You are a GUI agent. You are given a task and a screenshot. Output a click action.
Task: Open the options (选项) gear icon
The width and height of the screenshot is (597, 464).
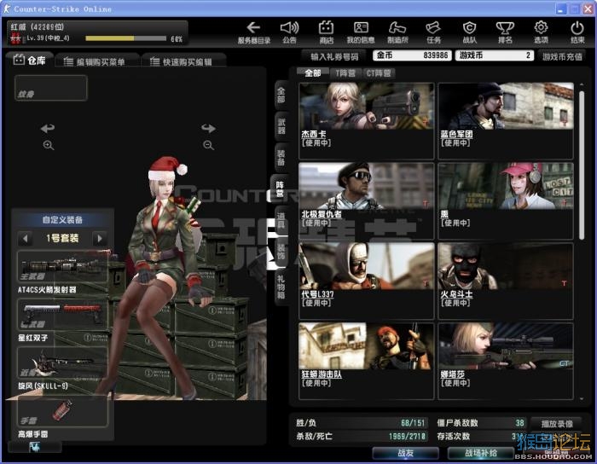541,32
